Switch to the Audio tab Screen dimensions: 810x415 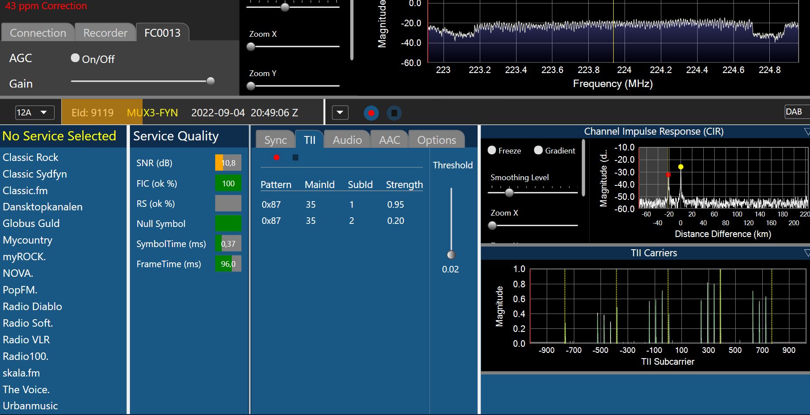pyautogui.click(x=347, y=140)
